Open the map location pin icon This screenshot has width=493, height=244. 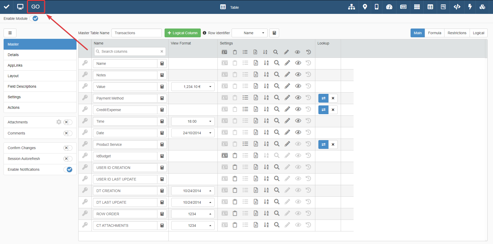coord(365,7)
